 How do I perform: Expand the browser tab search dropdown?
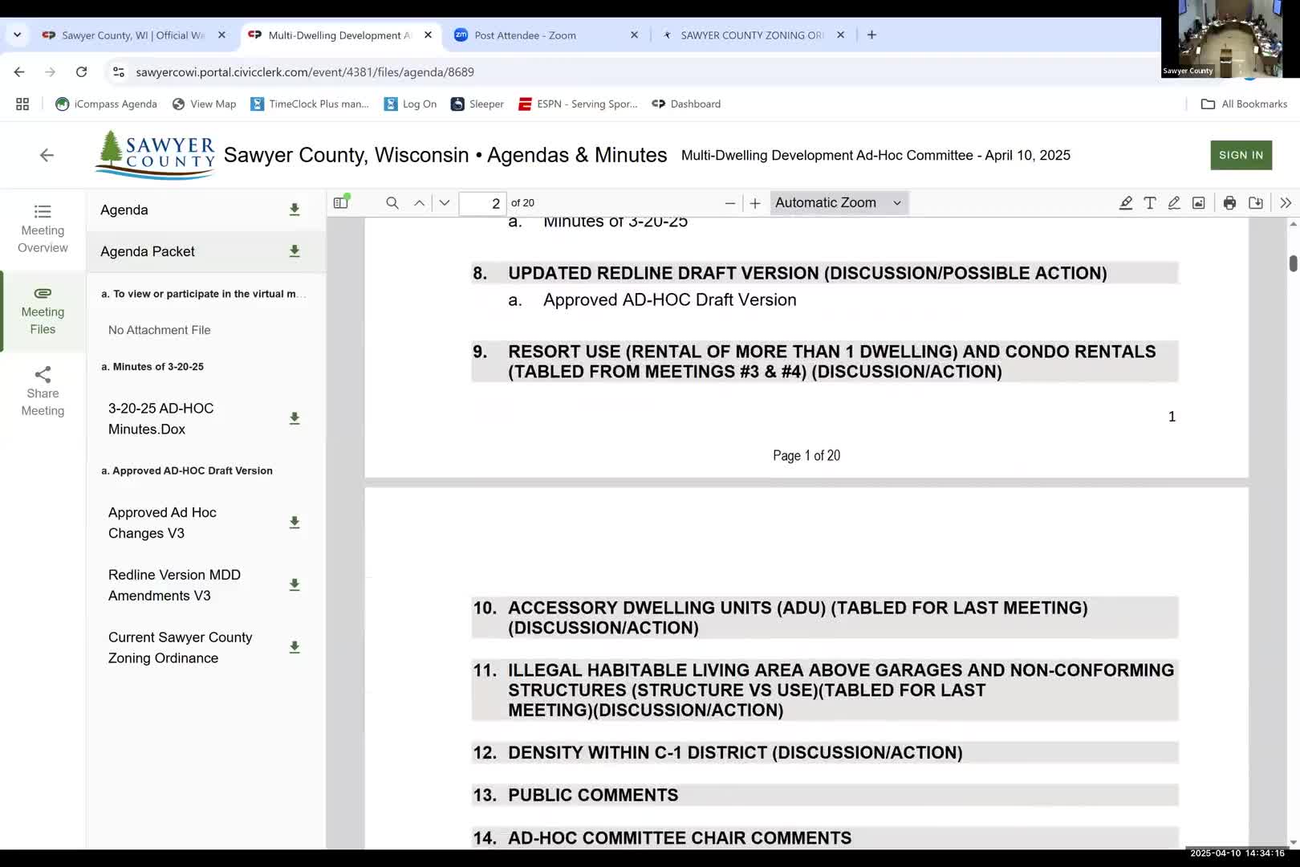[17, 35]
